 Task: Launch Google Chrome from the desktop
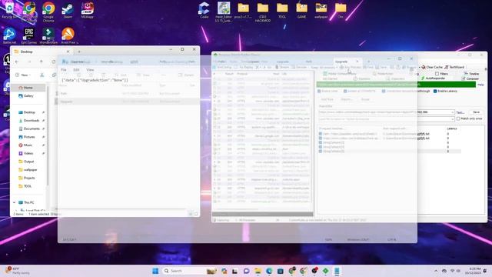point(48,12)
